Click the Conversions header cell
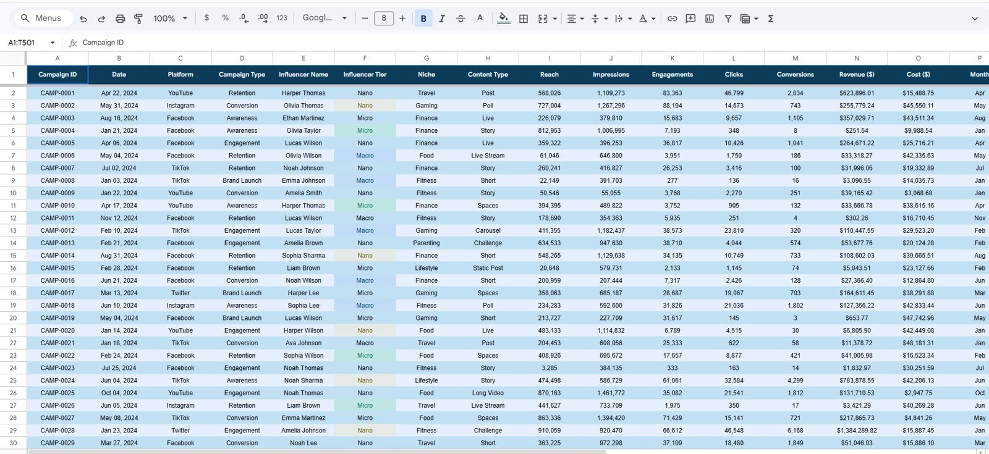The image size is (989, 454). [796, 75]
